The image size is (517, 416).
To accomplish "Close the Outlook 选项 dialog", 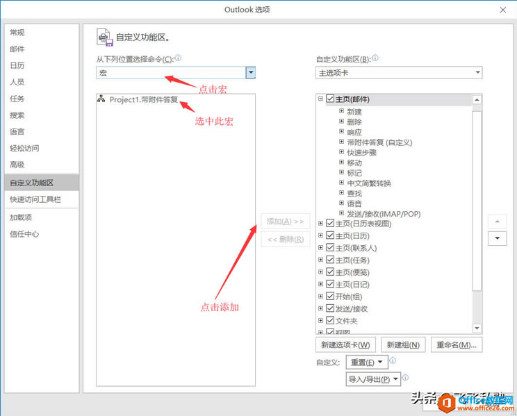I will [x=503, y=10].
